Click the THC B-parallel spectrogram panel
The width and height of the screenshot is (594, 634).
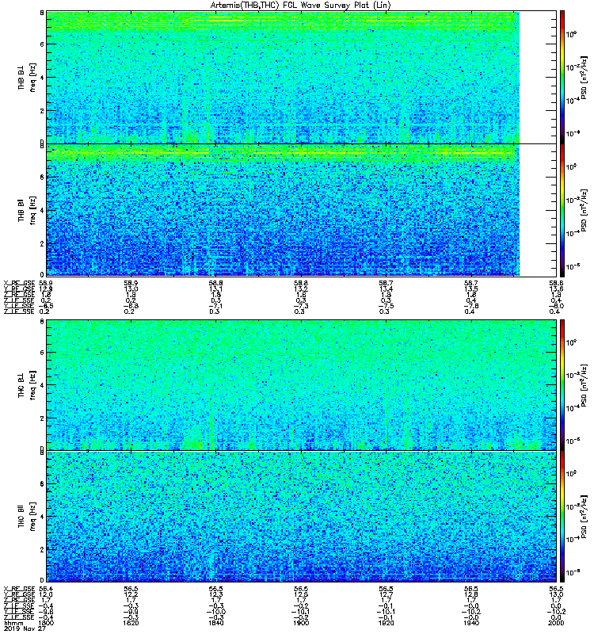302,517
